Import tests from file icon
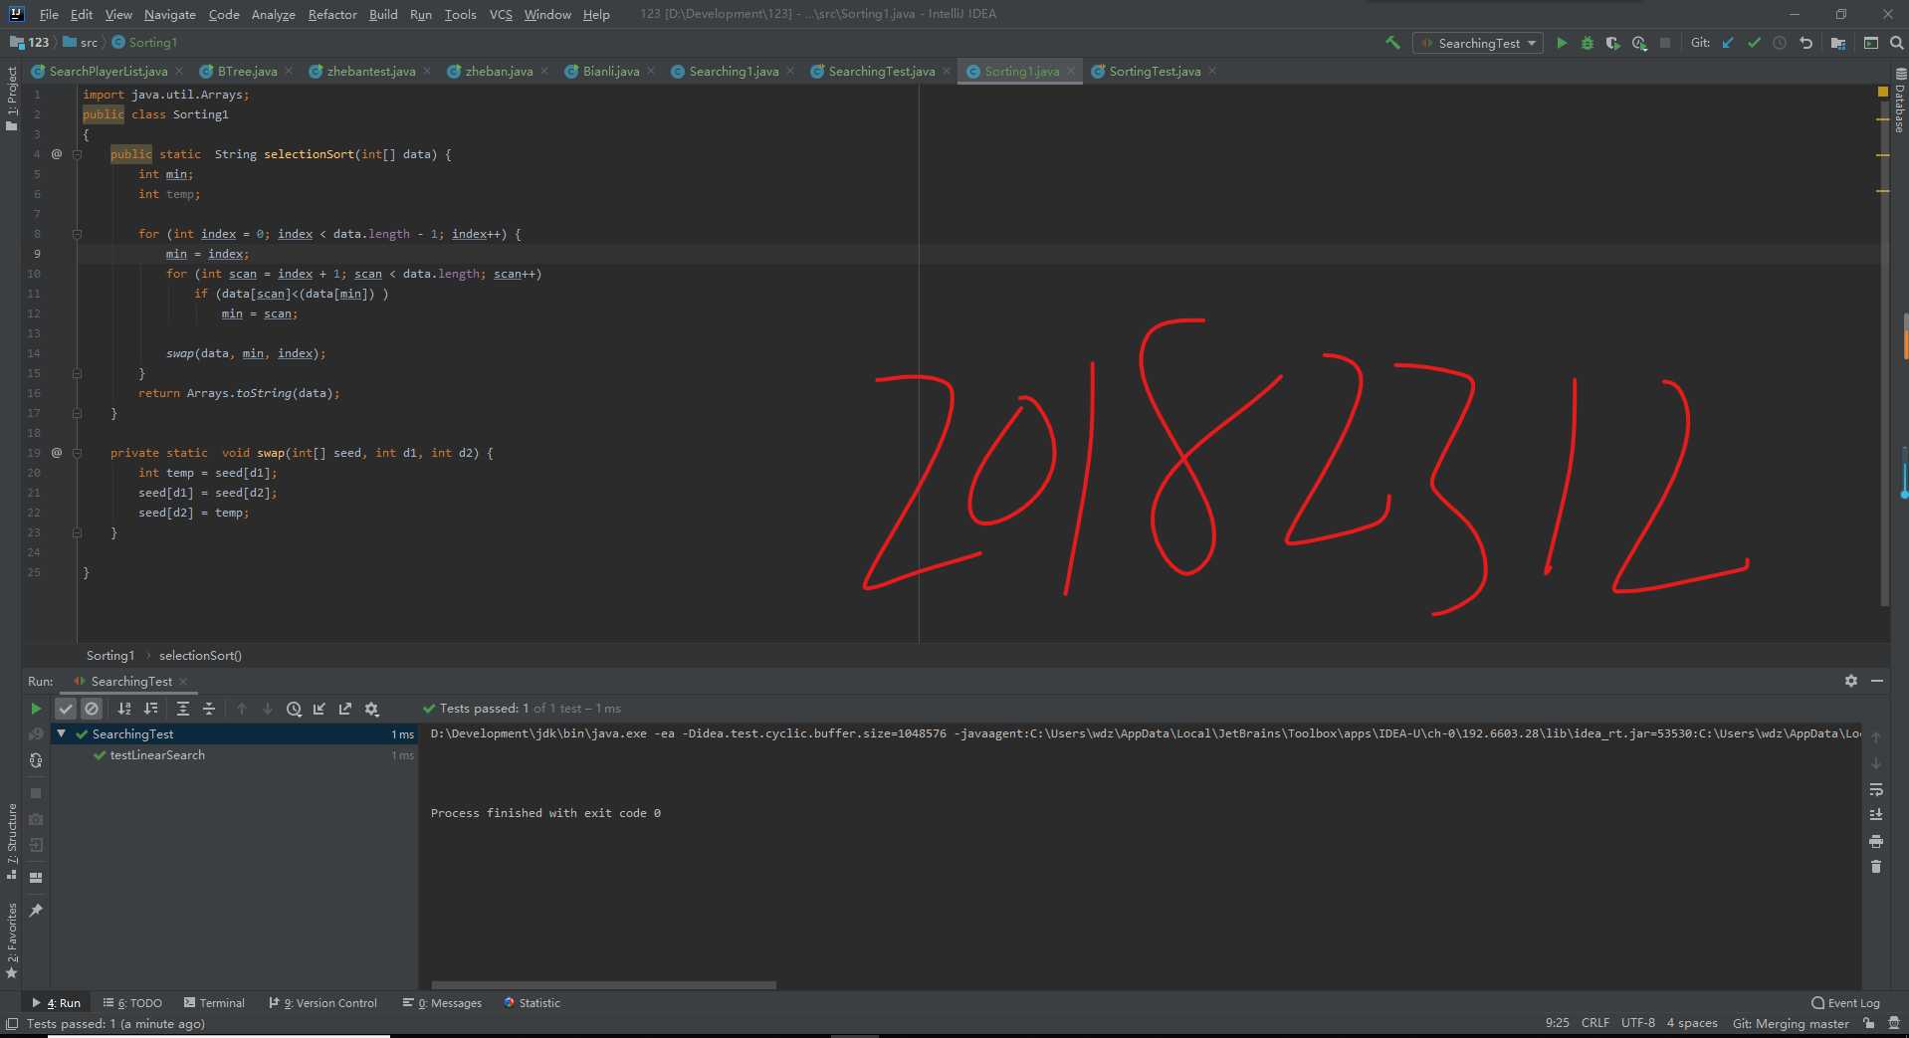Screen dimensions: 1909x1038 pos(319,709)
